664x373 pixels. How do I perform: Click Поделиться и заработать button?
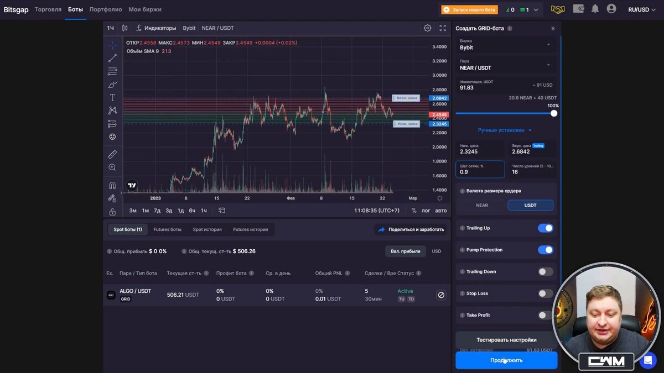coord(411,229)
